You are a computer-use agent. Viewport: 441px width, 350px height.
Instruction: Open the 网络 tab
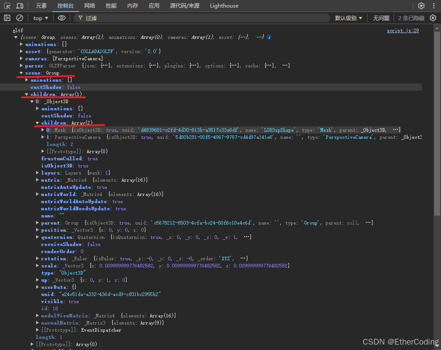(x=89, y=6)
